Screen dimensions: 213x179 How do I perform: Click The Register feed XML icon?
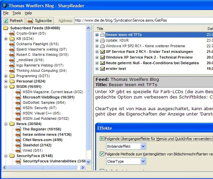[18, 129]
